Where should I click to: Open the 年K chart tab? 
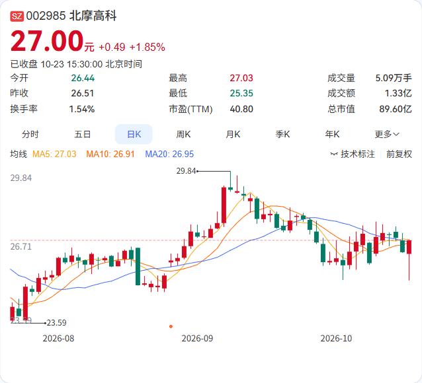tap(332, 134)
